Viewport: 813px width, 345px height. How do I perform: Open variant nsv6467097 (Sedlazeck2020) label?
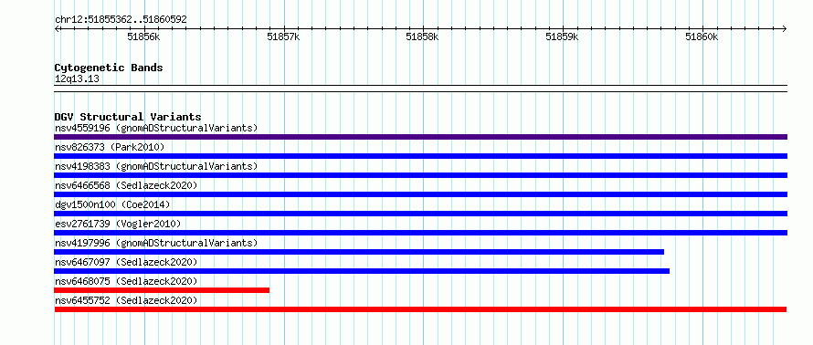[126, 262]
